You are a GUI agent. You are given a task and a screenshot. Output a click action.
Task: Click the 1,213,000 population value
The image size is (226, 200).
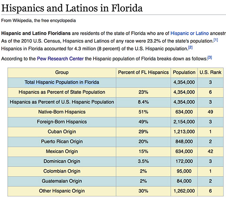point(184,132)
